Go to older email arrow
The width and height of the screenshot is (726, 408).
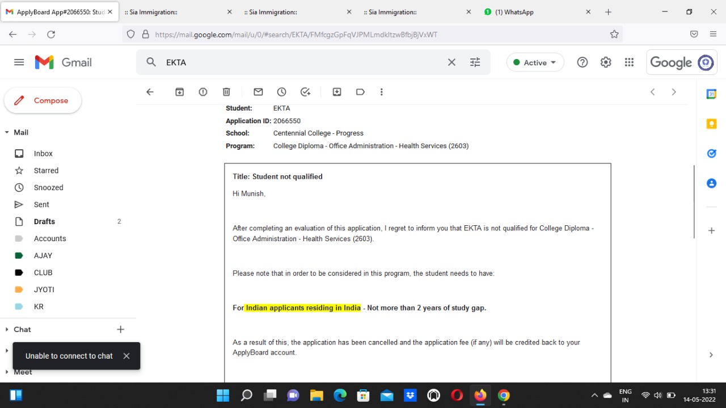pos(674,92)
